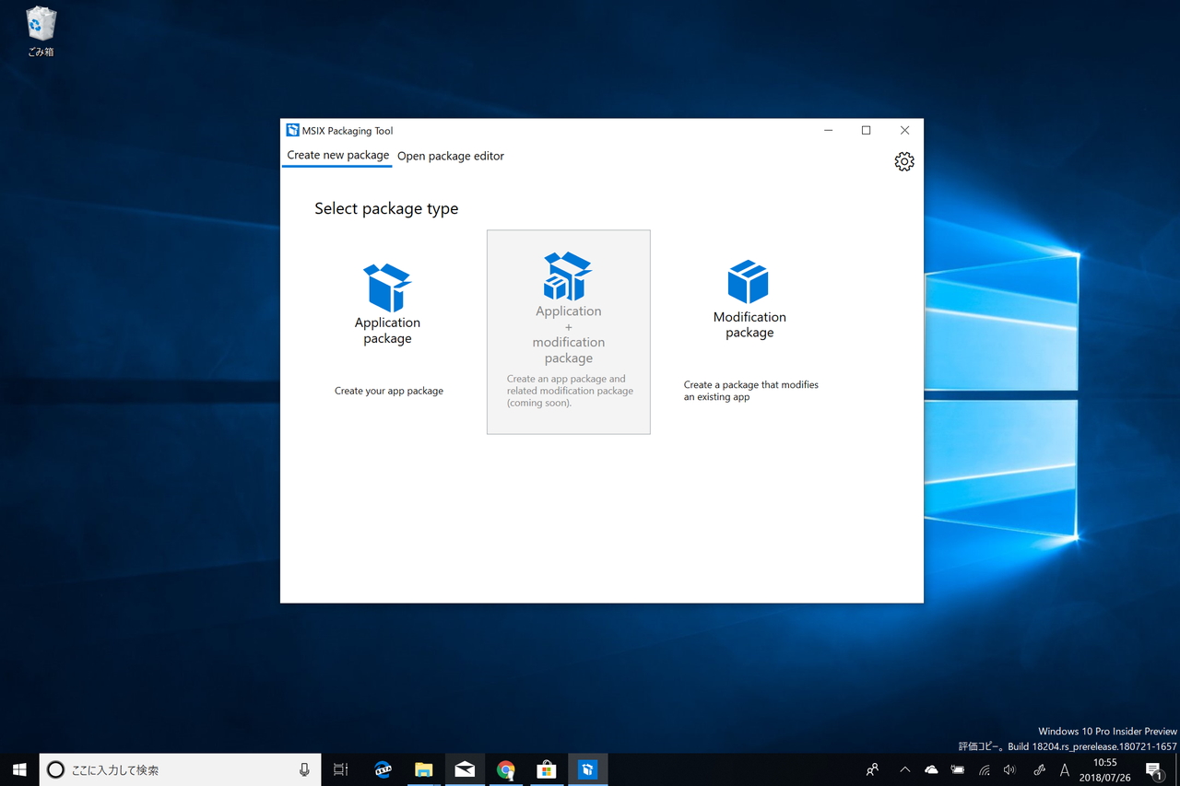Image resolution: width=1180 pixels, height=786 pixels.
Task: Toggle the IME input mode indicator
Action: pos(1064,769)
